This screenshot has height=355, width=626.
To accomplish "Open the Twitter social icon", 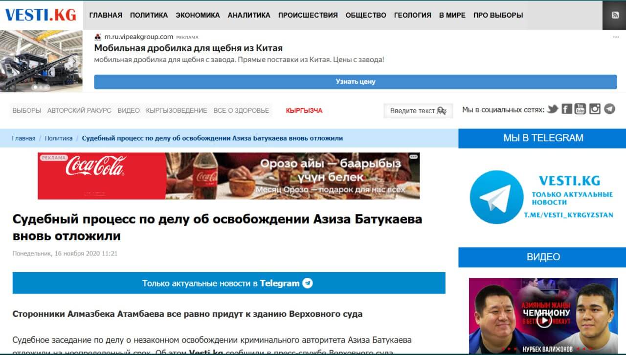I will click(553, 109).
